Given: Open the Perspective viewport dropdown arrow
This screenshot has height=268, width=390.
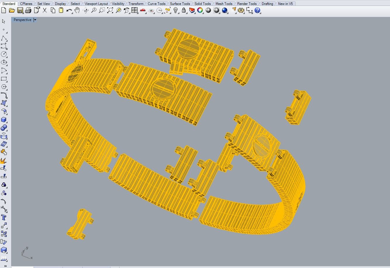Looking at the screenshot, I should pos(35,20).
